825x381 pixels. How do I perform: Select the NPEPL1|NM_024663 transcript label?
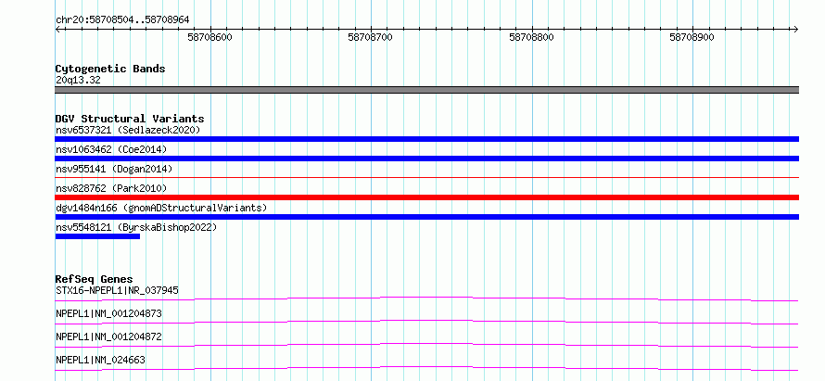coord(100,360)
